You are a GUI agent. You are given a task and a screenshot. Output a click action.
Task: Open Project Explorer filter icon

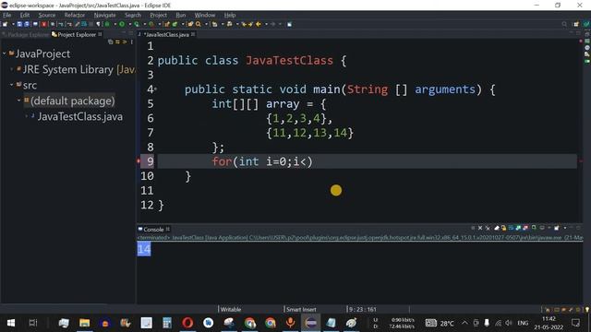coord(125,41)
